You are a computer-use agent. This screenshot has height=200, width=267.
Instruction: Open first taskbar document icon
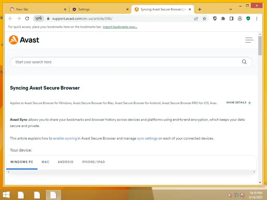tap(21, 195)
